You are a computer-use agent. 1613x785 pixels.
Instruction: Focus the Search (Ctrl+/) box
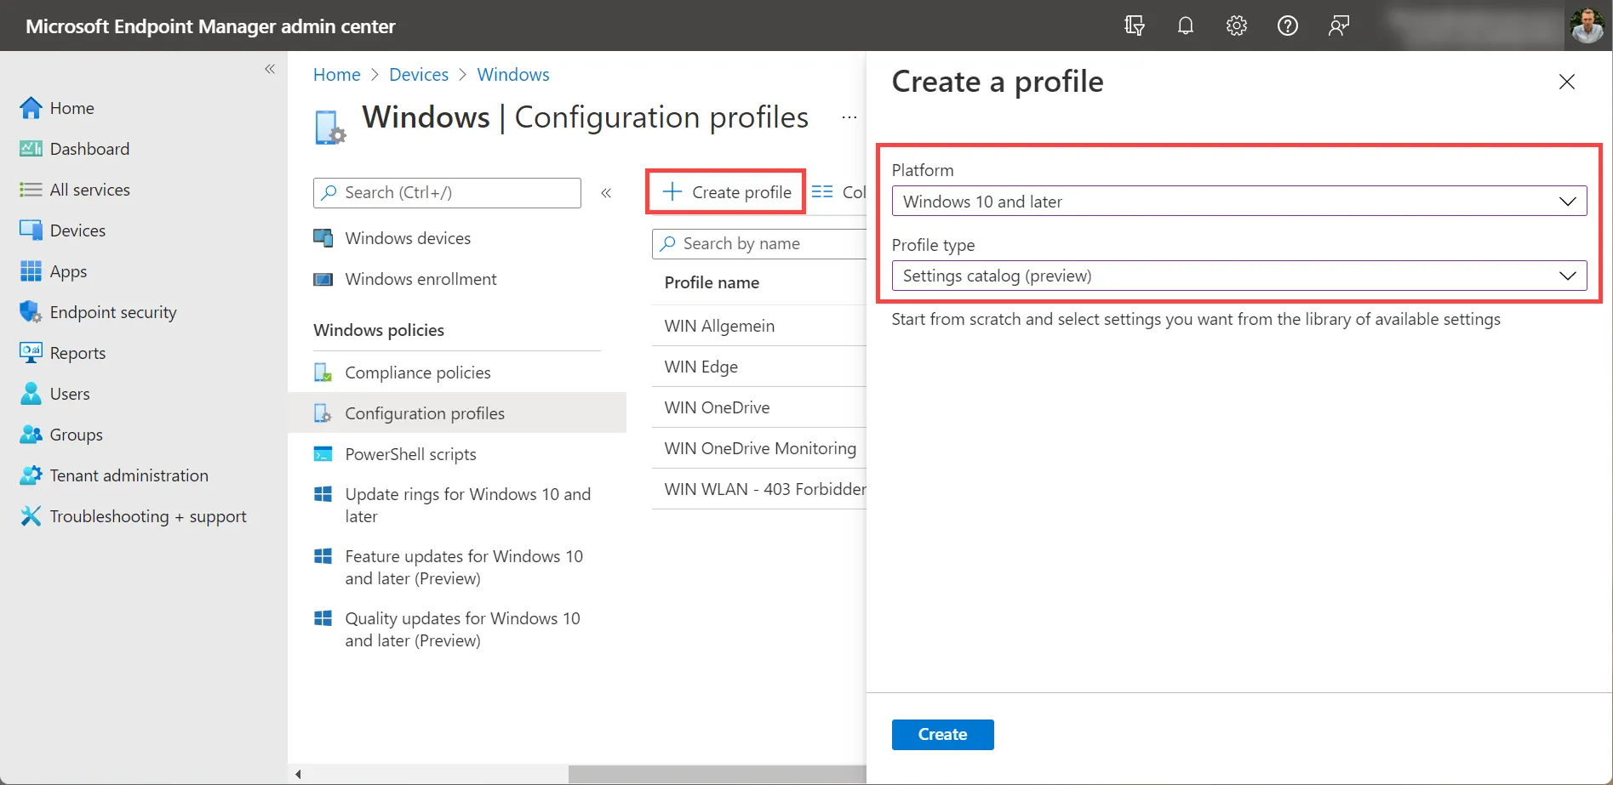pos(447,193)
